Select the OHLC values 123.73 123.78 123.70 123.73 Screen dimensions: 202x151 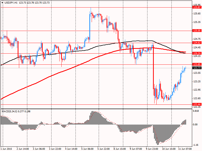[34, 3]
